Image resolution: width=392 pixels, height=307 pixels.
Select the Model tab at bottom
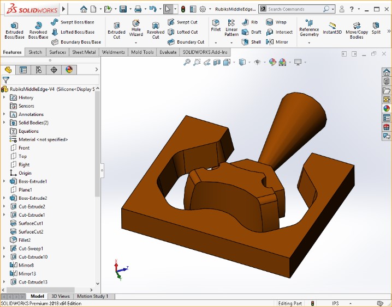(37, 296)
